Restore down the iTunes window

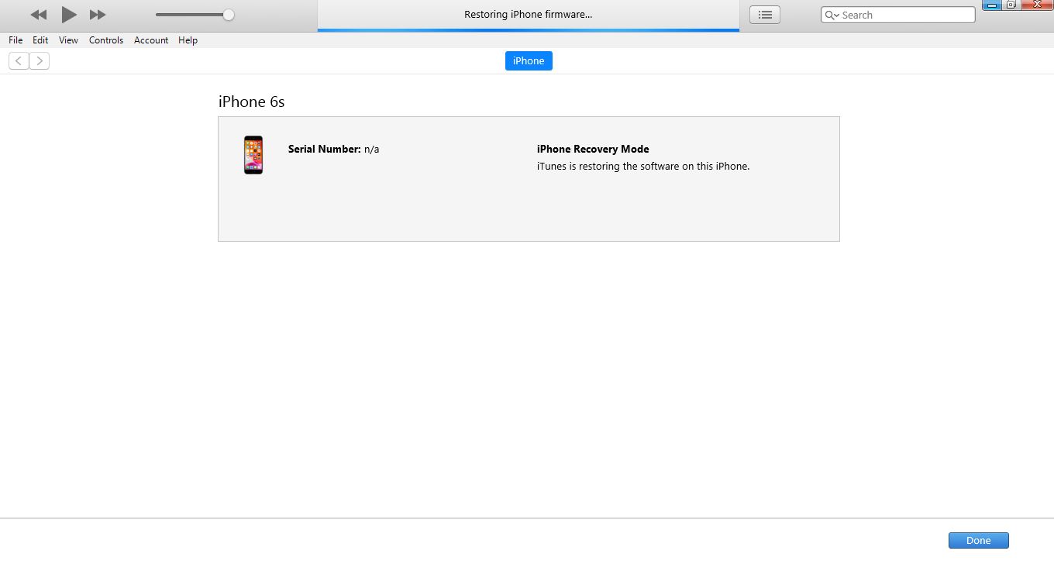click(x=1011, y=5)
